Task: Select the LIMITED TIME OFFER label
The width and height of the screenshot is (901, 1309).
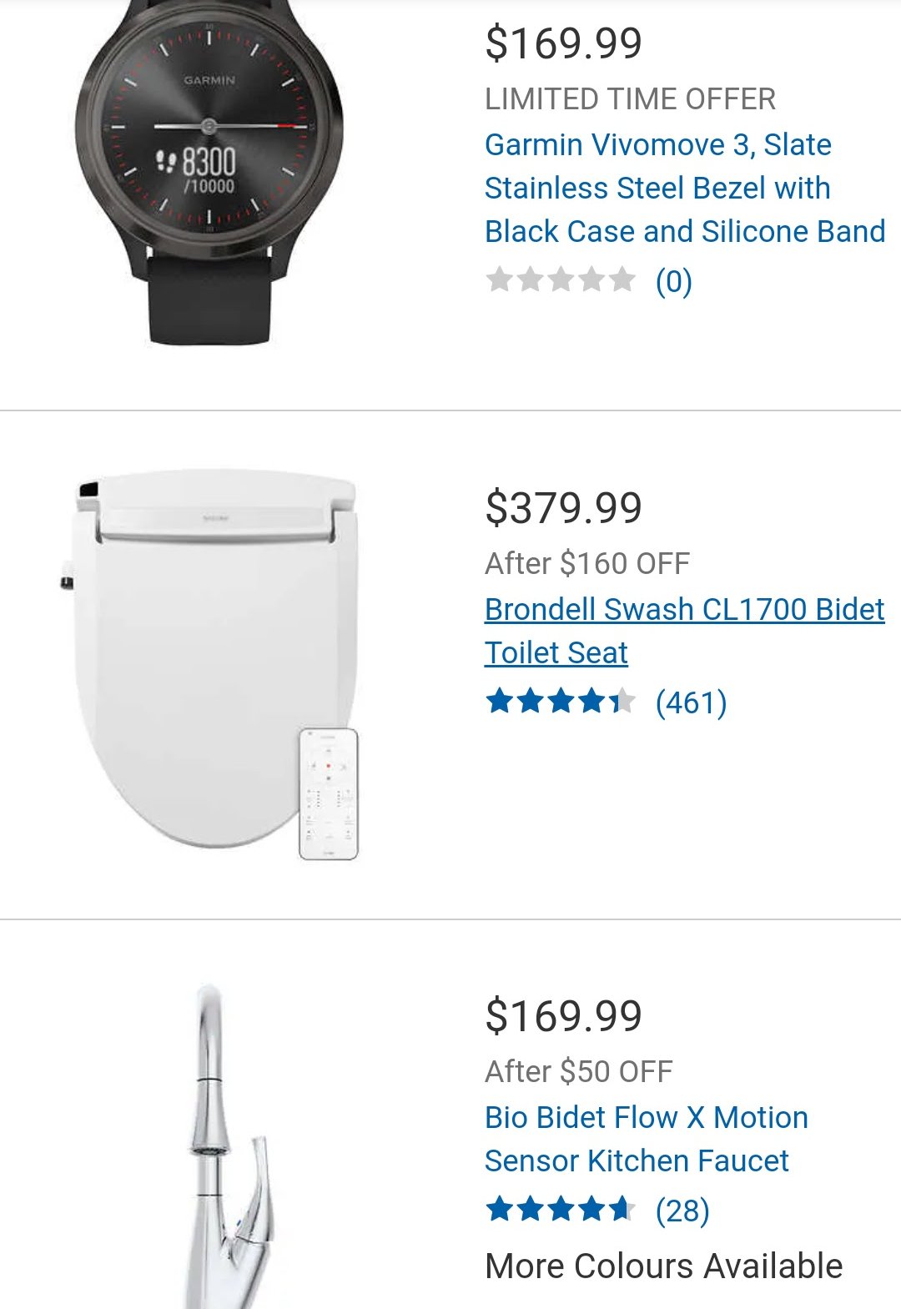Action: click(631, 99)
